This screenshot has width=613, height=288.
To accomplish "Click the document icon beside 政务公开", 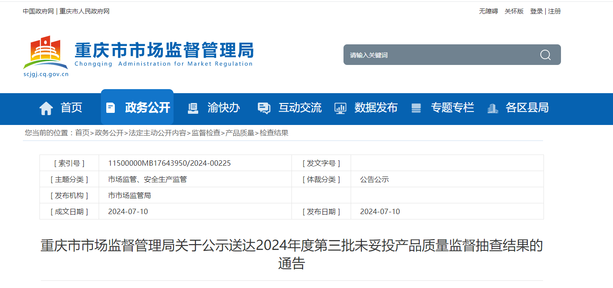I will tap(110, 108).
